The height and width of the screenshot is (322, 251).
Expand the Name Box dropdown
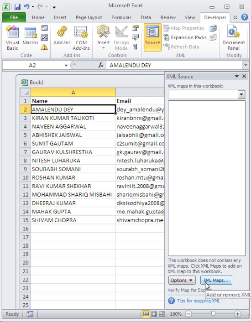coord(66,66)
